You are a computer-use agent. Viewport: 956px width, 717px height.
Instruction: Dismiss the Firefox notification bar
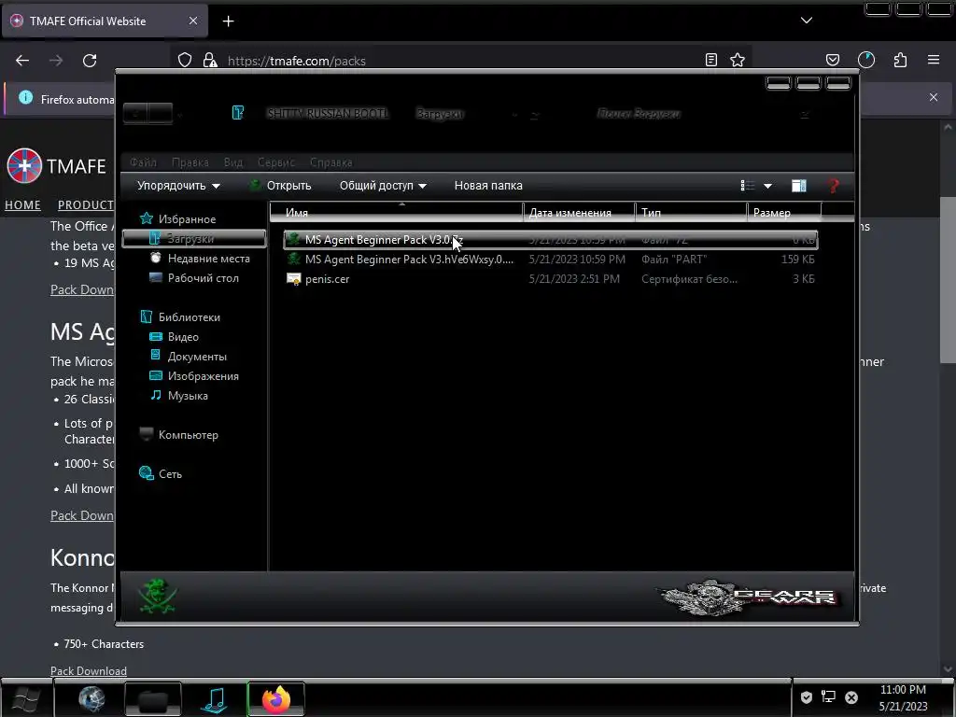pyautogui.click(x=934, y=97)
